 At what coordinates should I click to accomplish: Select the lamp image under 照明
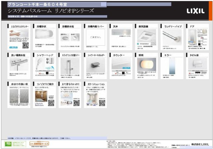[x=146, y=65]
